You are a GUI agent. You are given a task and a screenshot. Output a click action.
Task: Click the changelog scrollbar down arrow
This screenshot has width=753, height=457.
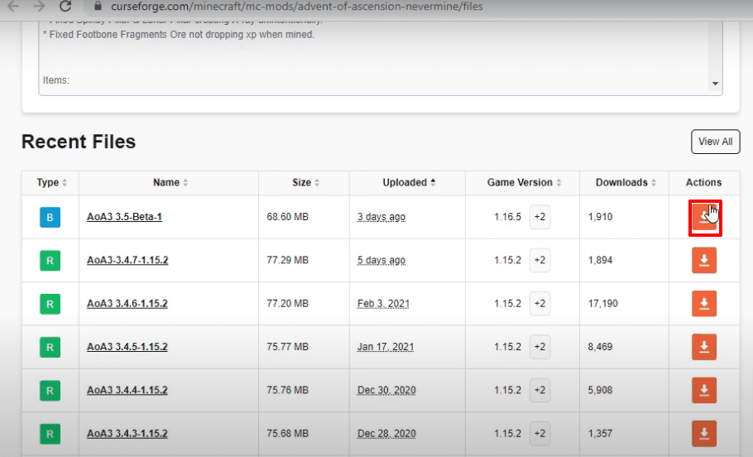[715, 84]
